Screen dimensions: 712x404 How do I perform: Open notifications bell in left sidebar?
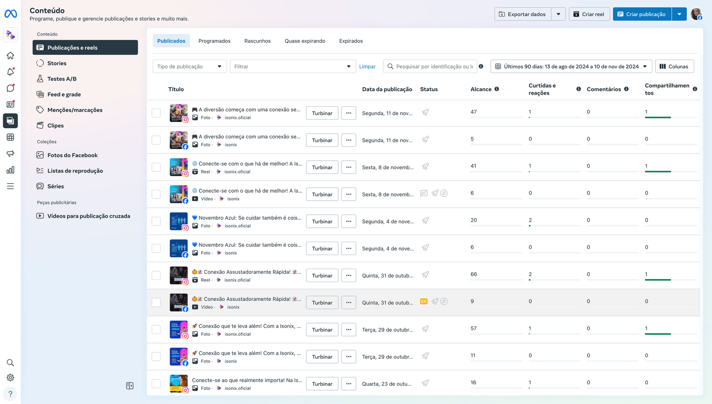[10, 72]
